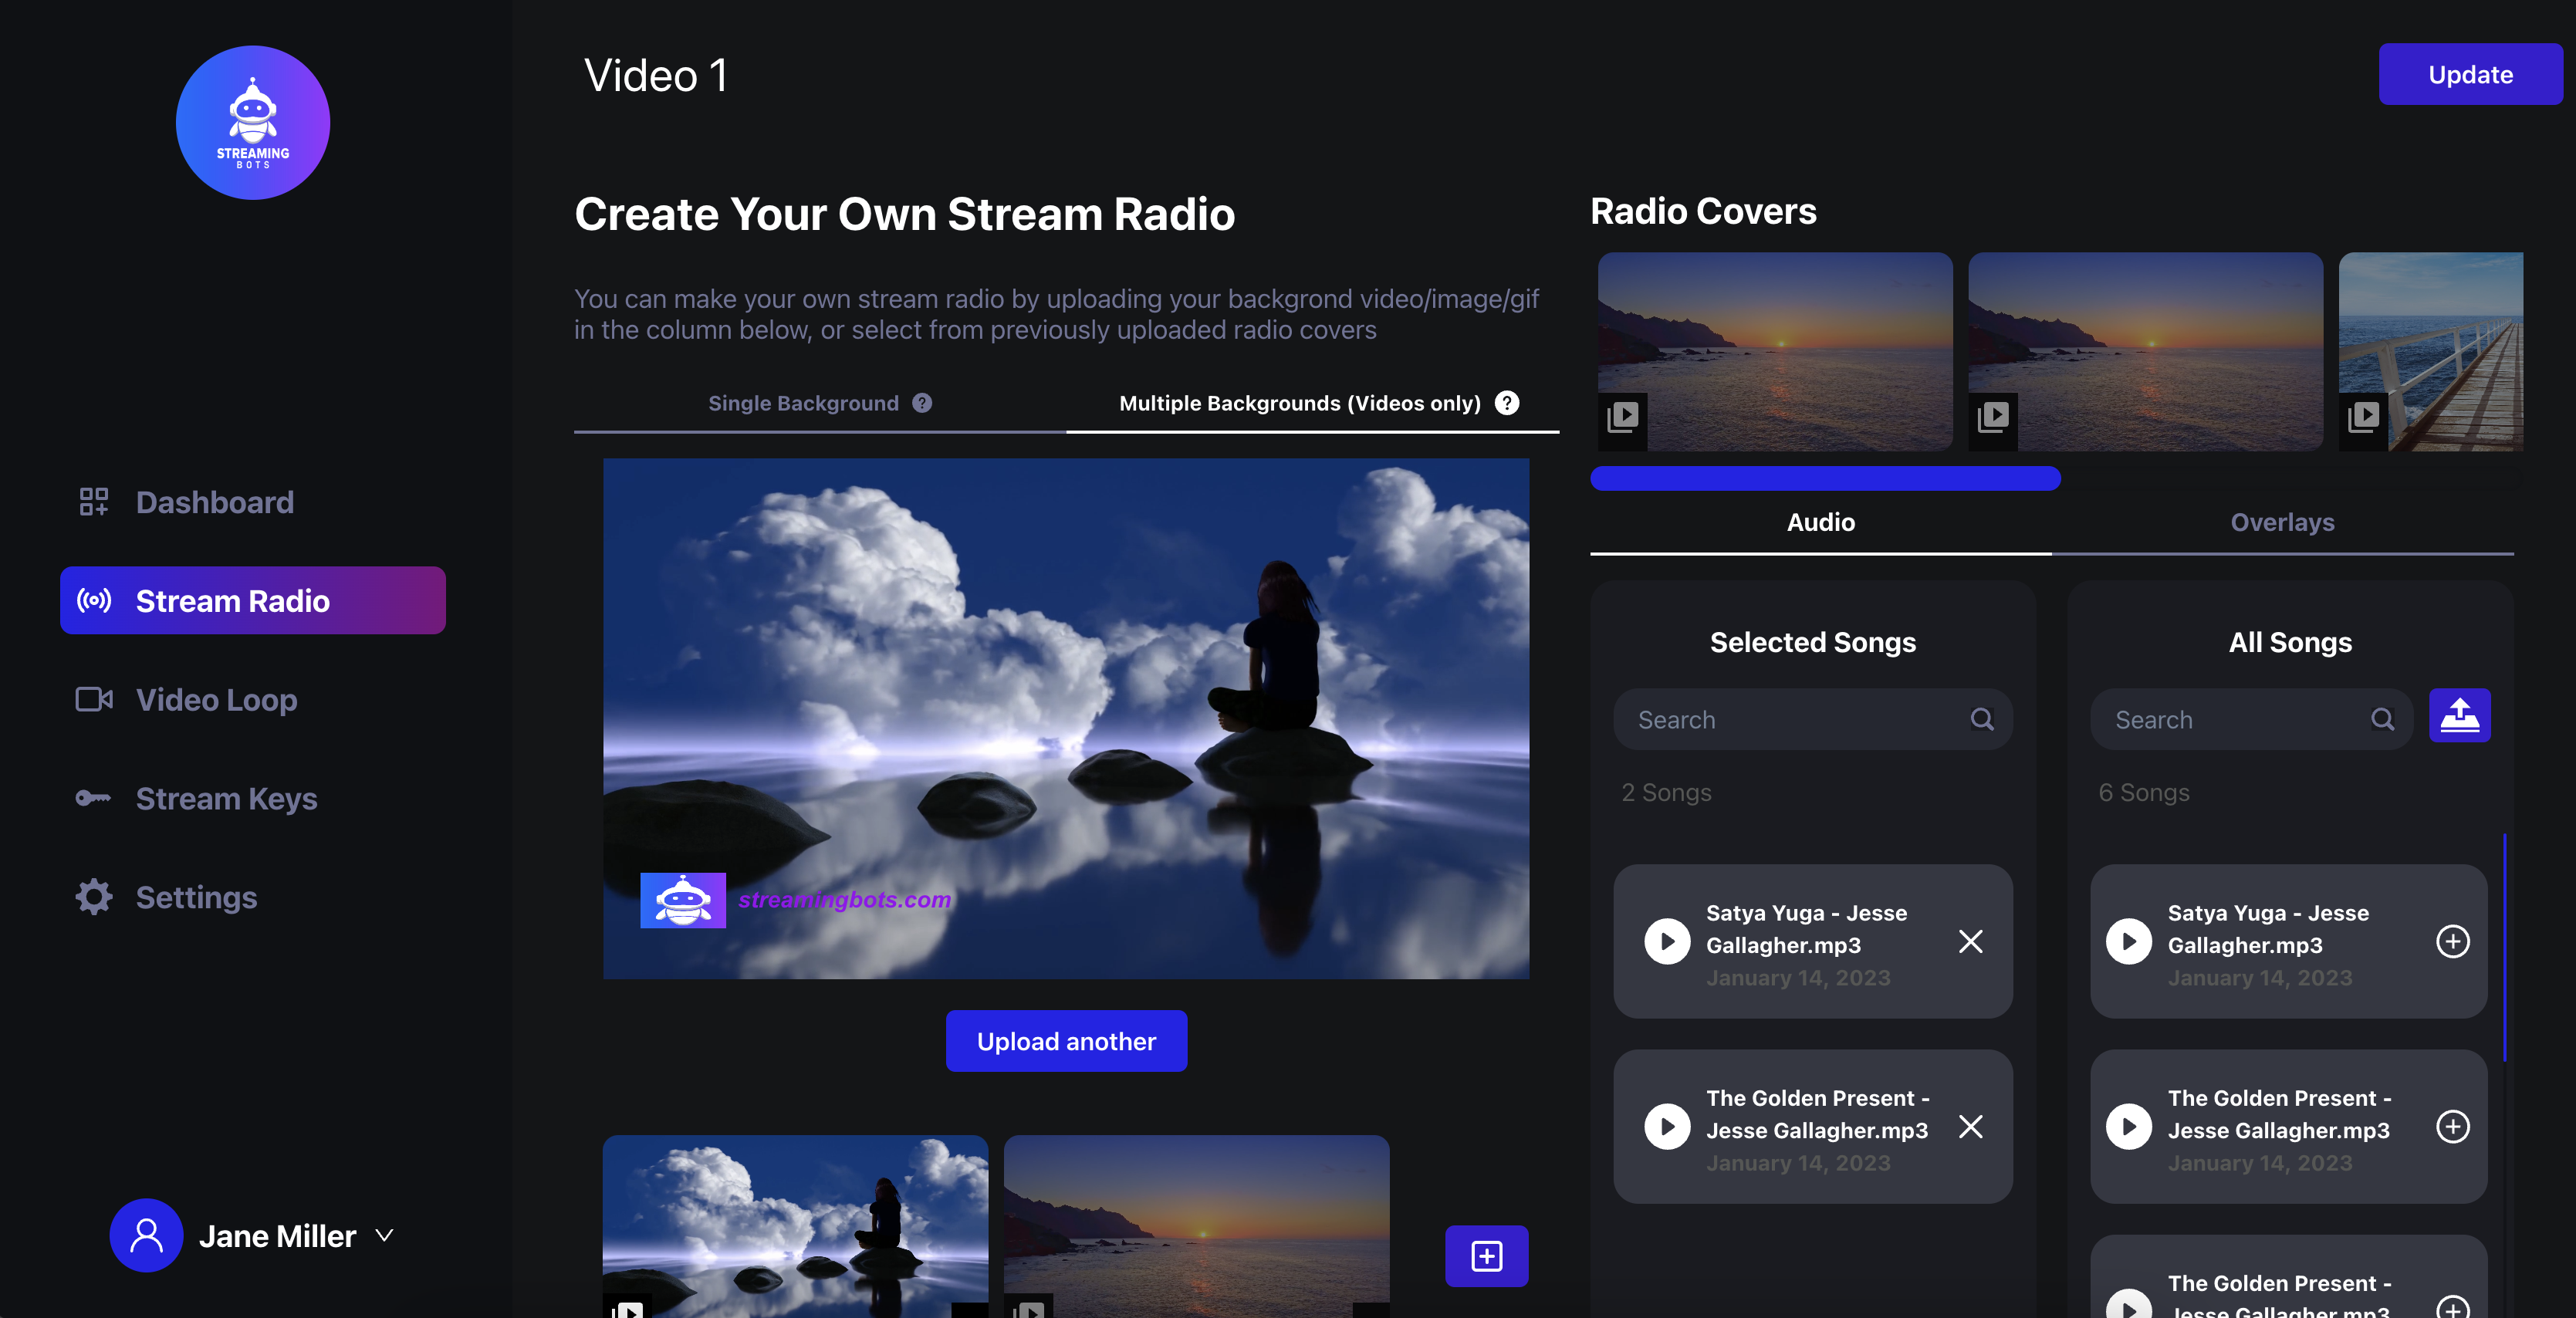Play The Golden Present in Selected Songs

[1667, 1126]
